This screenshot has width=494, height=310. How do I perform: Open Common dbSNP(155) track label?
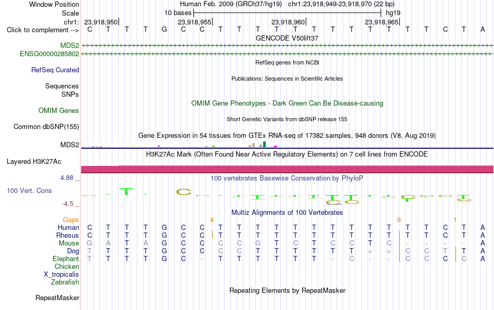click(x=46, y=126)
